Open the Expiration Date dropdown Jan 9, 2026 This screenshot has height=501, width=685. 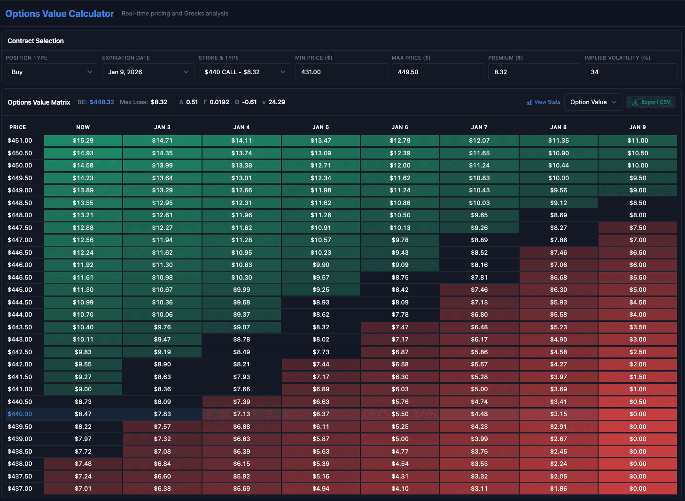(x=148, y=72)
